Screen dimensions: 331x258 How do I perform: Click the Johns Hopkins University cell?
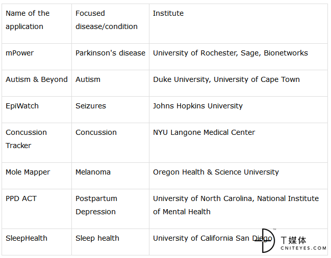tap(238, 110)
